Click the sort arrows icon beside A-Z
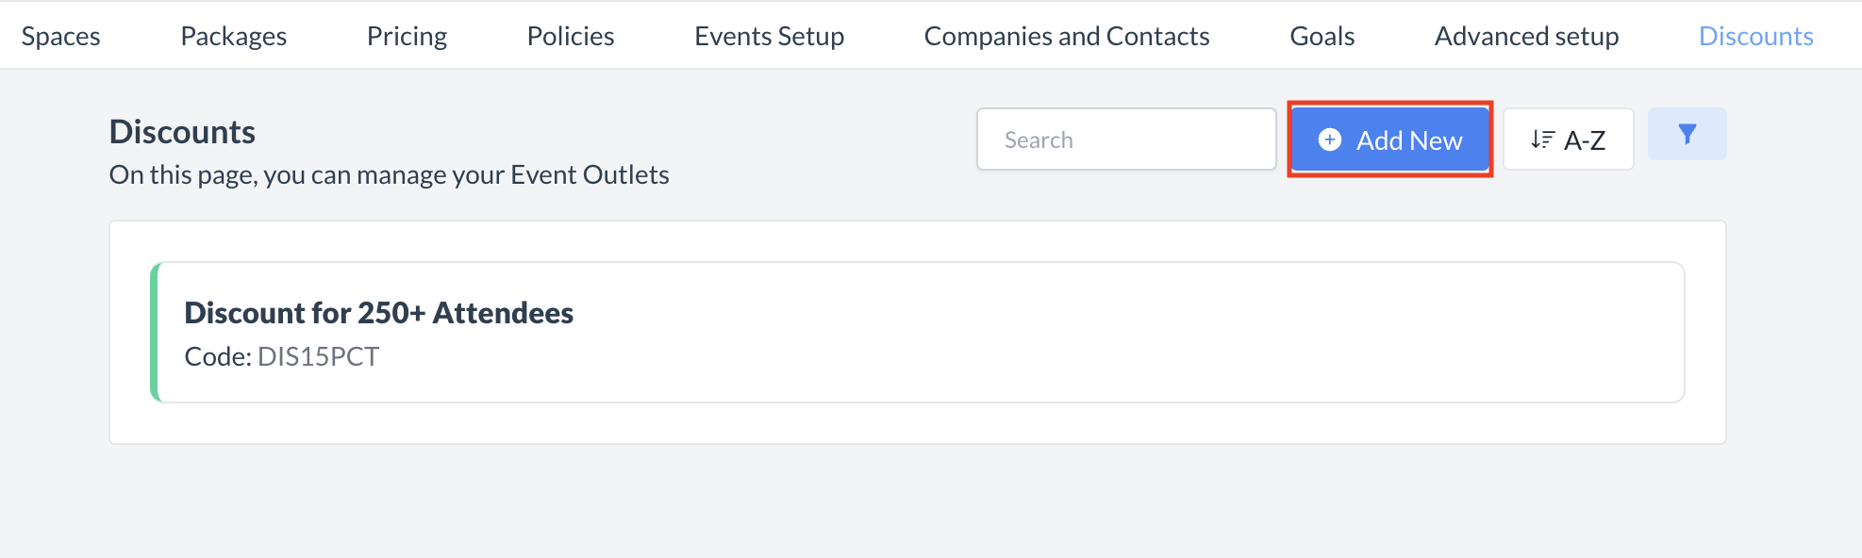The height and width of the screenshot is (558, 1862). (1542, 140)
